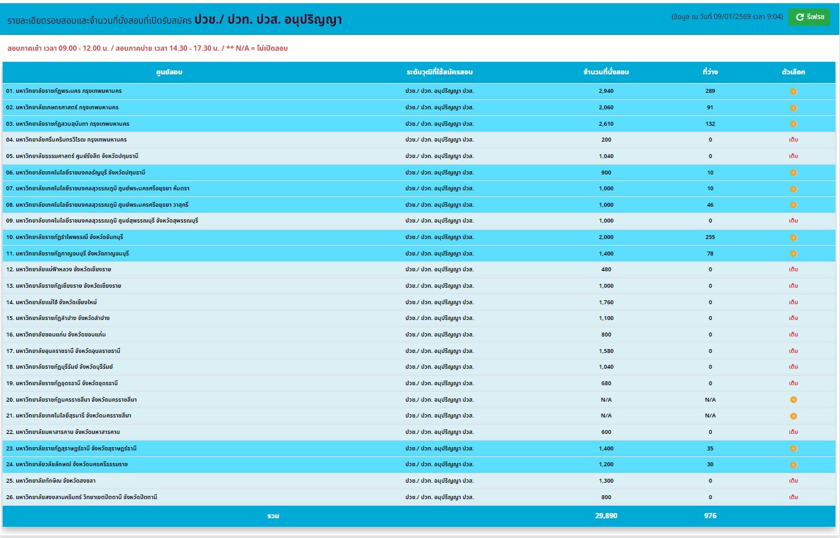Image resolution: width=840 pixels, height=538 pixels.
Task: Select row 11 Kanchanaburi with orange icon
Action: pyautogui.click(x=793, y=254)
